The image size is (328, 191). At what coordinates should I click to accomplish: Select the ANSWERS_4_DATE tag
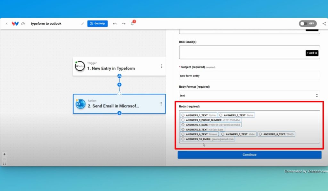coord(211,125)
